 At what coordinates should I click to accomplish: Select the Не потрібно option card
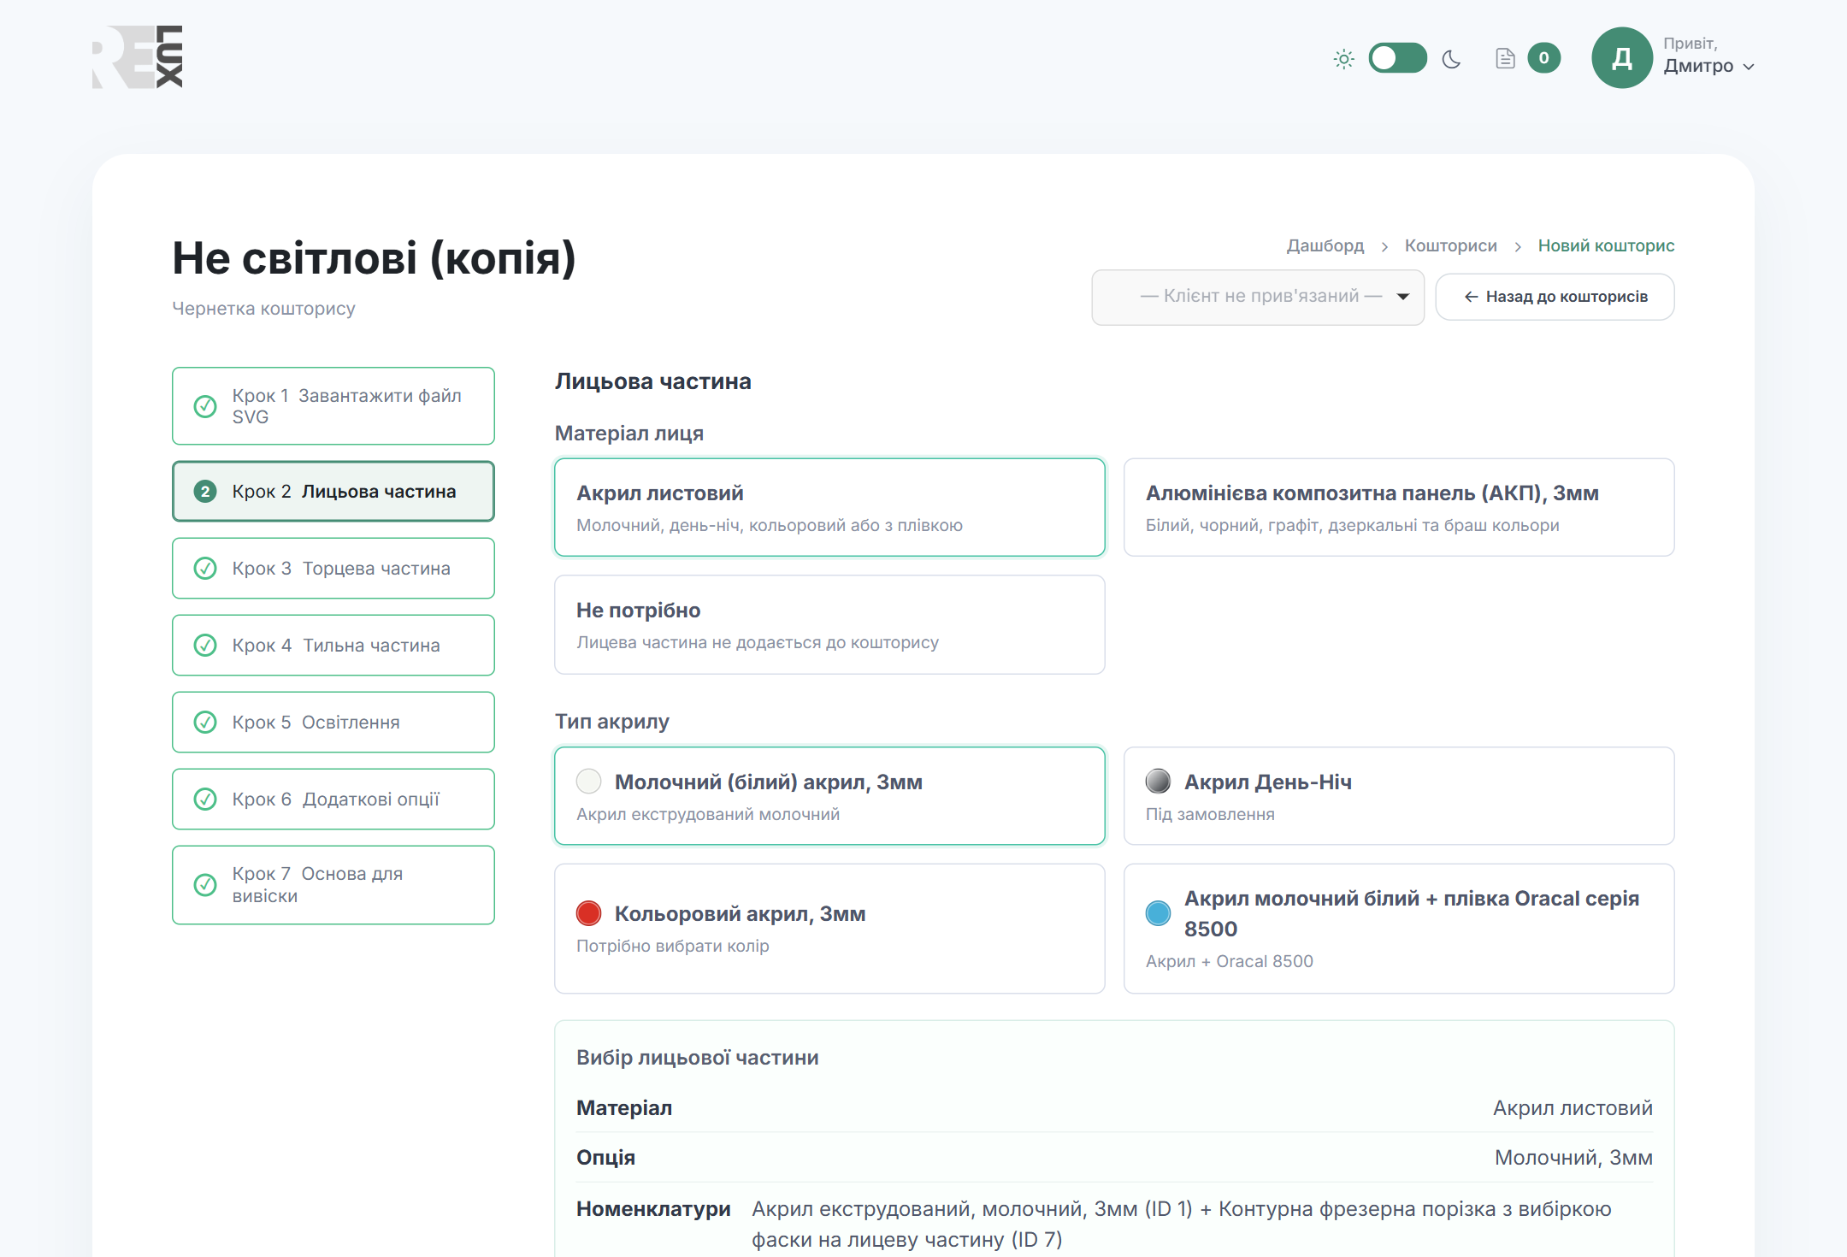point(829,624)
